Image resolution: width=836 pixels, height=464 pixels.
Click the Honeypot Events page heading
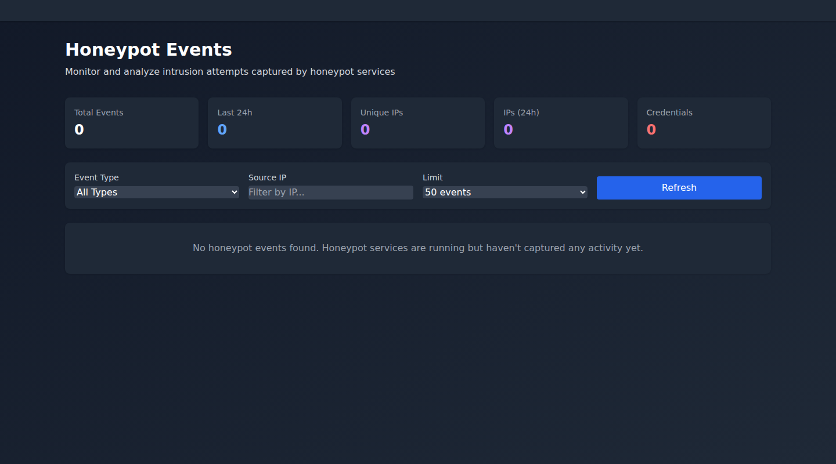[x=149, y=50]
